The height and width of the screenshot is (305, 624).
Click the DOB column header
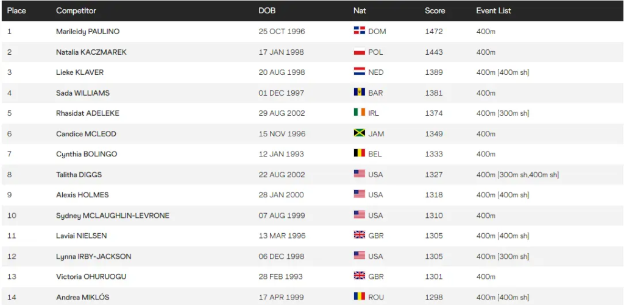tap(267, 11)
